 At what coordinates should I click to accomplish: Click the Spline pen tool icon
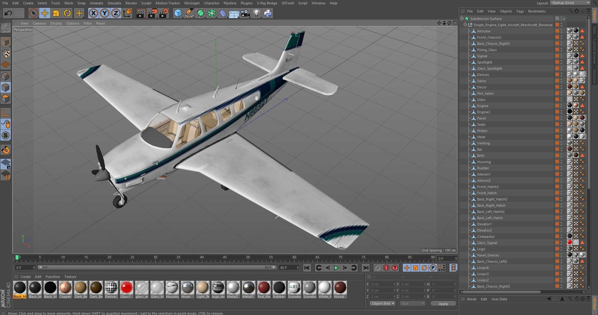189,13
